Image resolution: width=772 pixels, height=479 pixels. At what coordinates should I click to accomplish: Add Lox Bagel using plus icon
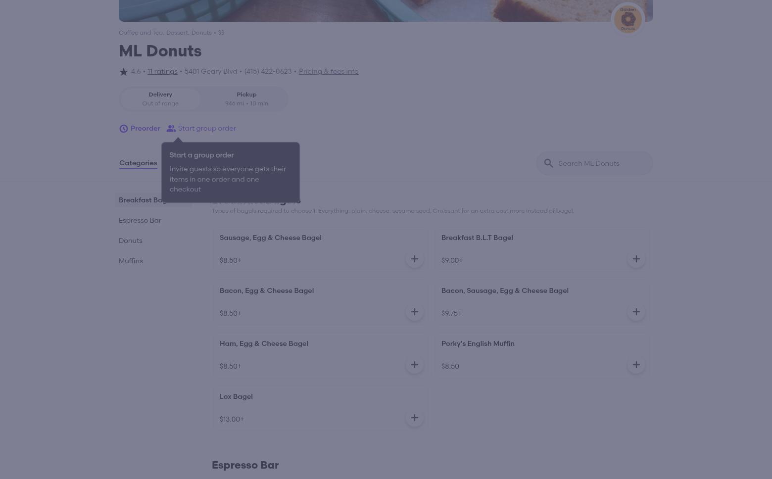click(415, 418)
